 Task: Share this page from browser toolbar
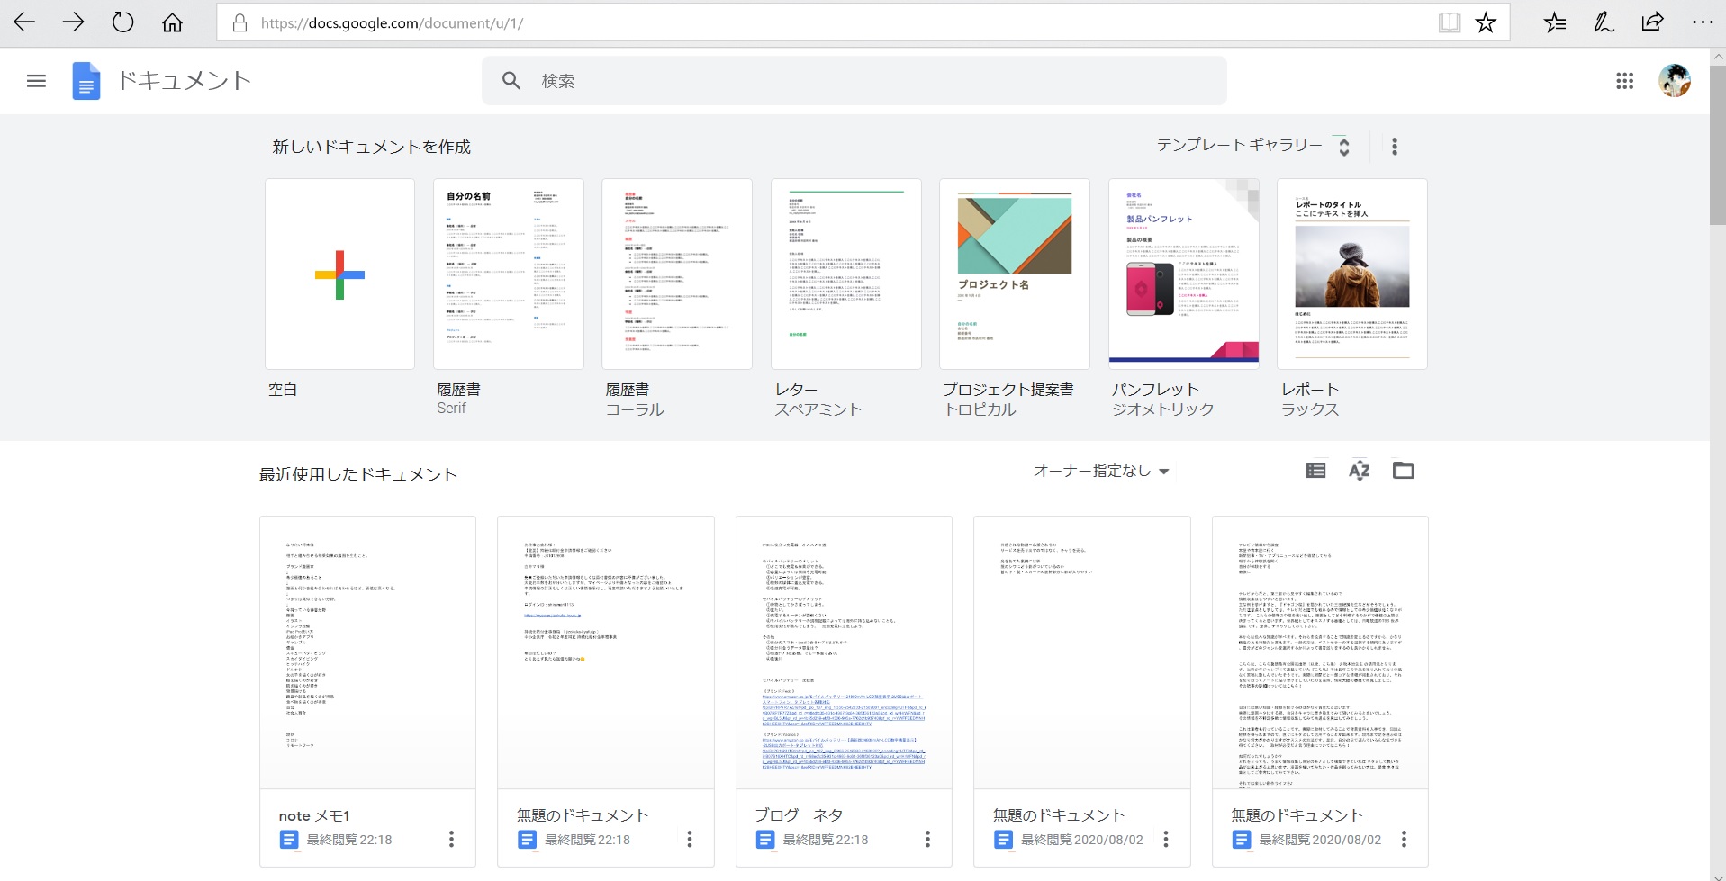(x=1652, y=22)
